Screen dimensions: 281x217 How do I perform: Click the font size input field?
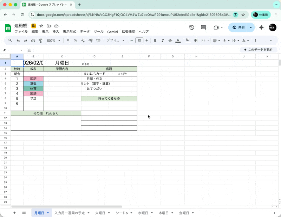coord(139,41)
